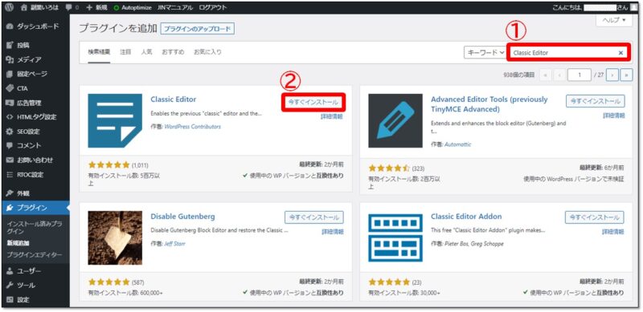Open 詳細情報 for Advanced Editor Tools

coord(613,115)
